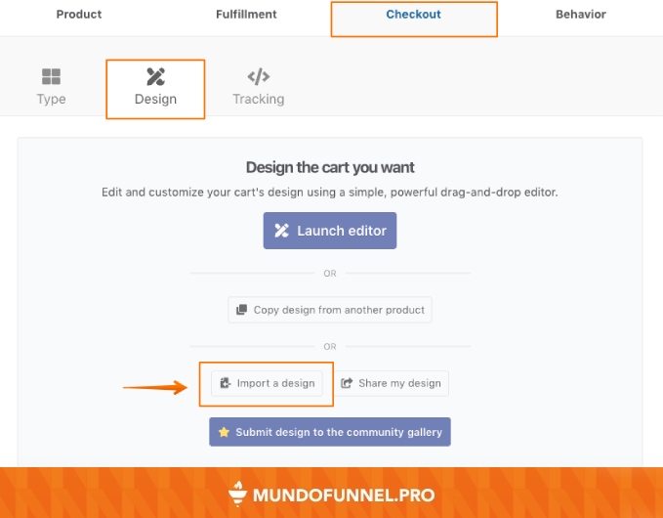Image resolution: width=663 pixels, height=518 pixels.
Task: Click the import icon beside Import a design
Action: coord(225,383)
